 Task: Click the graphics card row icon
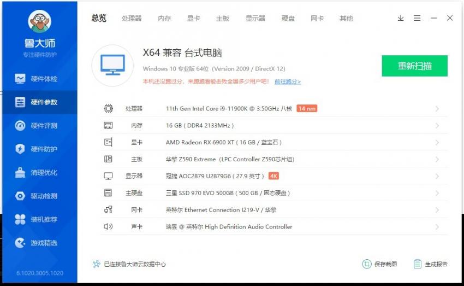[108, 142]
